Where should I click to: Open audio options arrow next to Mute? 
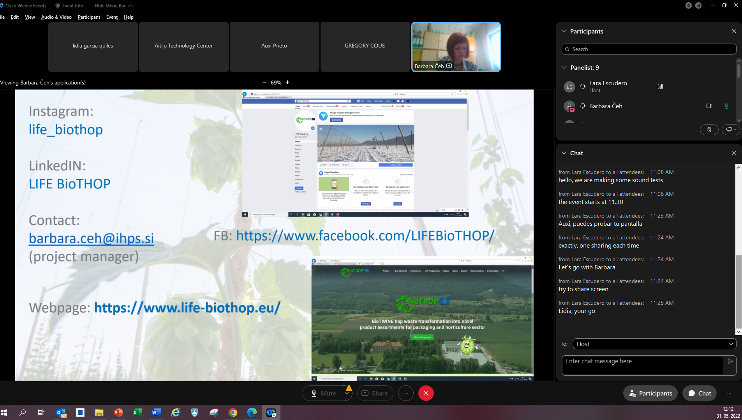click(x=347, y=393)
